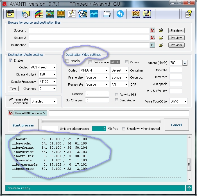Click the landscape filmstrip toolbar icon

point(50,14)
